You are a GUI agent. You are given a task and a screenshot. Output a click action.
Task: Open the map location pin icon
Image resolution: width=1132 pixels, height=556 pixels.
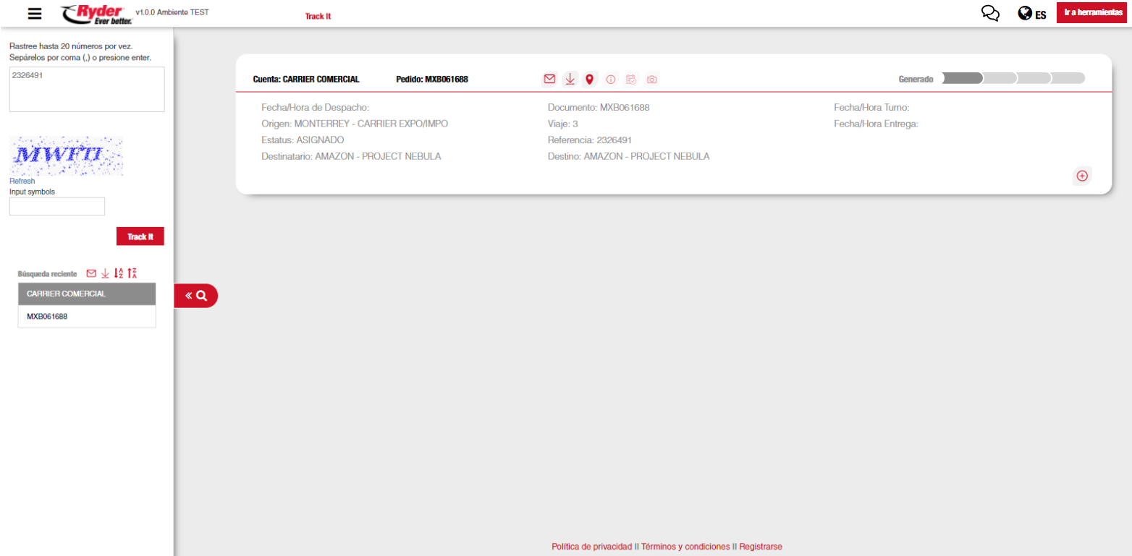click(590, 80)
